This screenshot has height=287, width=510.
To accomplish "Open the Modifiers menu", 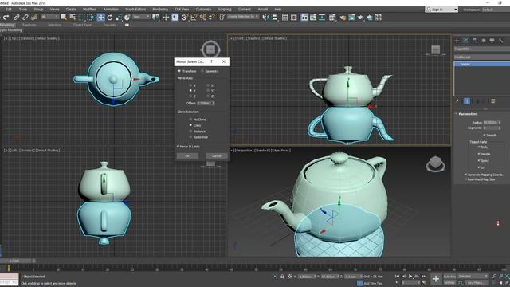I will (x=89, y=10).
